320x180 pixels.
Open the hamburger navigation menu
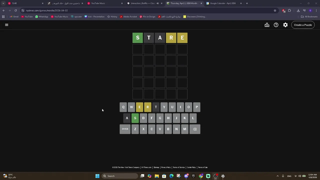point(7,25)
